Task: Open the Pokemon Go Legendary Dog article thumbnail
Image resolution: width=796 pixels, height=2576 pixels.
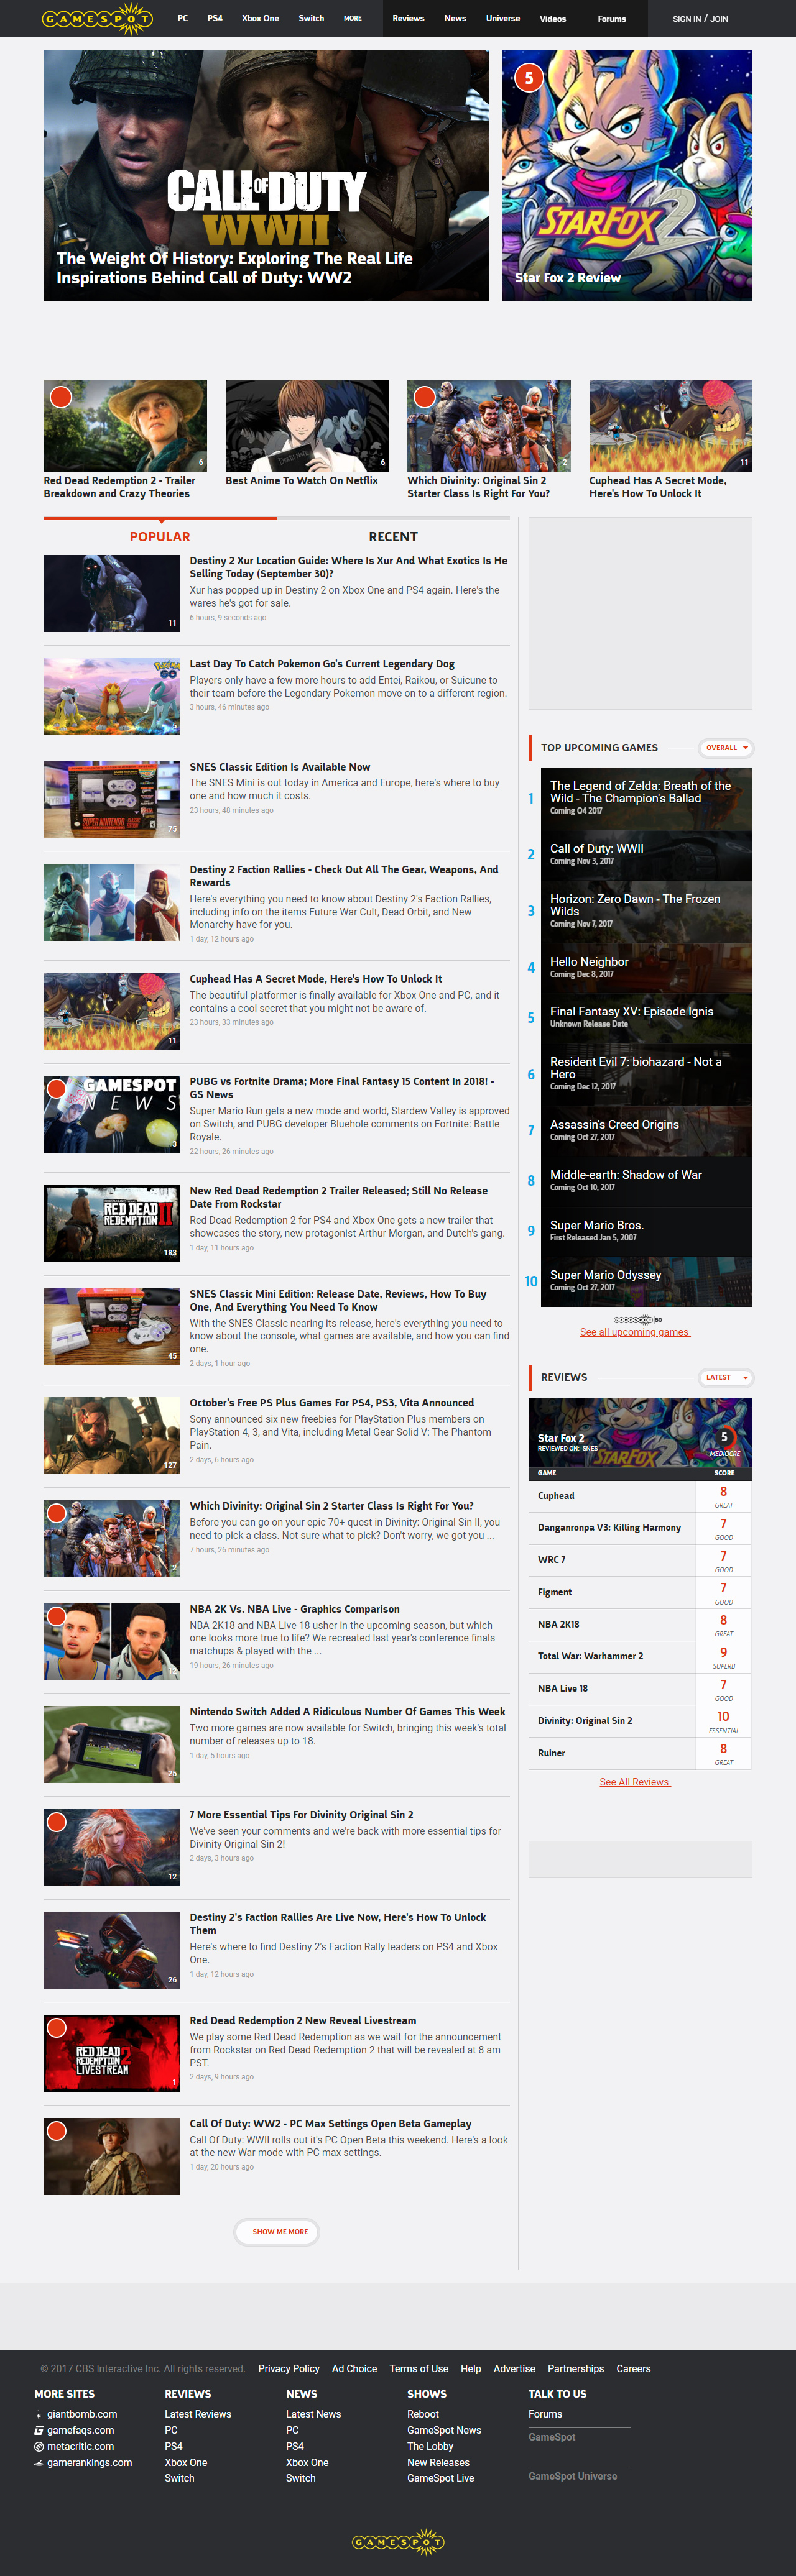Action: point(112,696)
